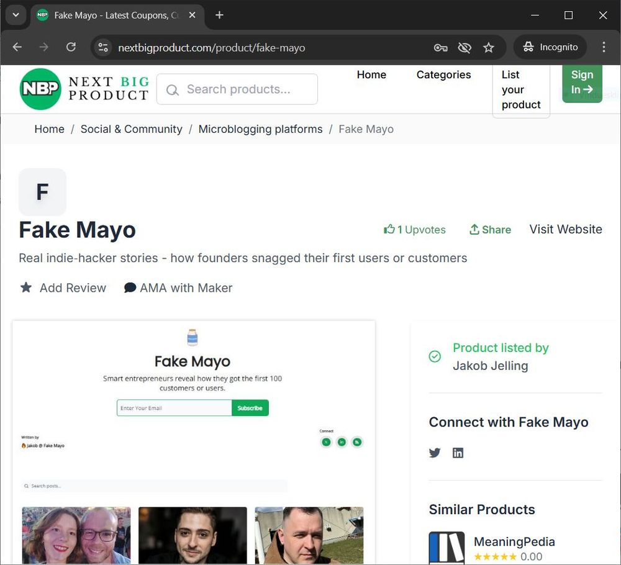Click Add Review star link
Screen dimensions: 621x565
(x=63, y=288)
